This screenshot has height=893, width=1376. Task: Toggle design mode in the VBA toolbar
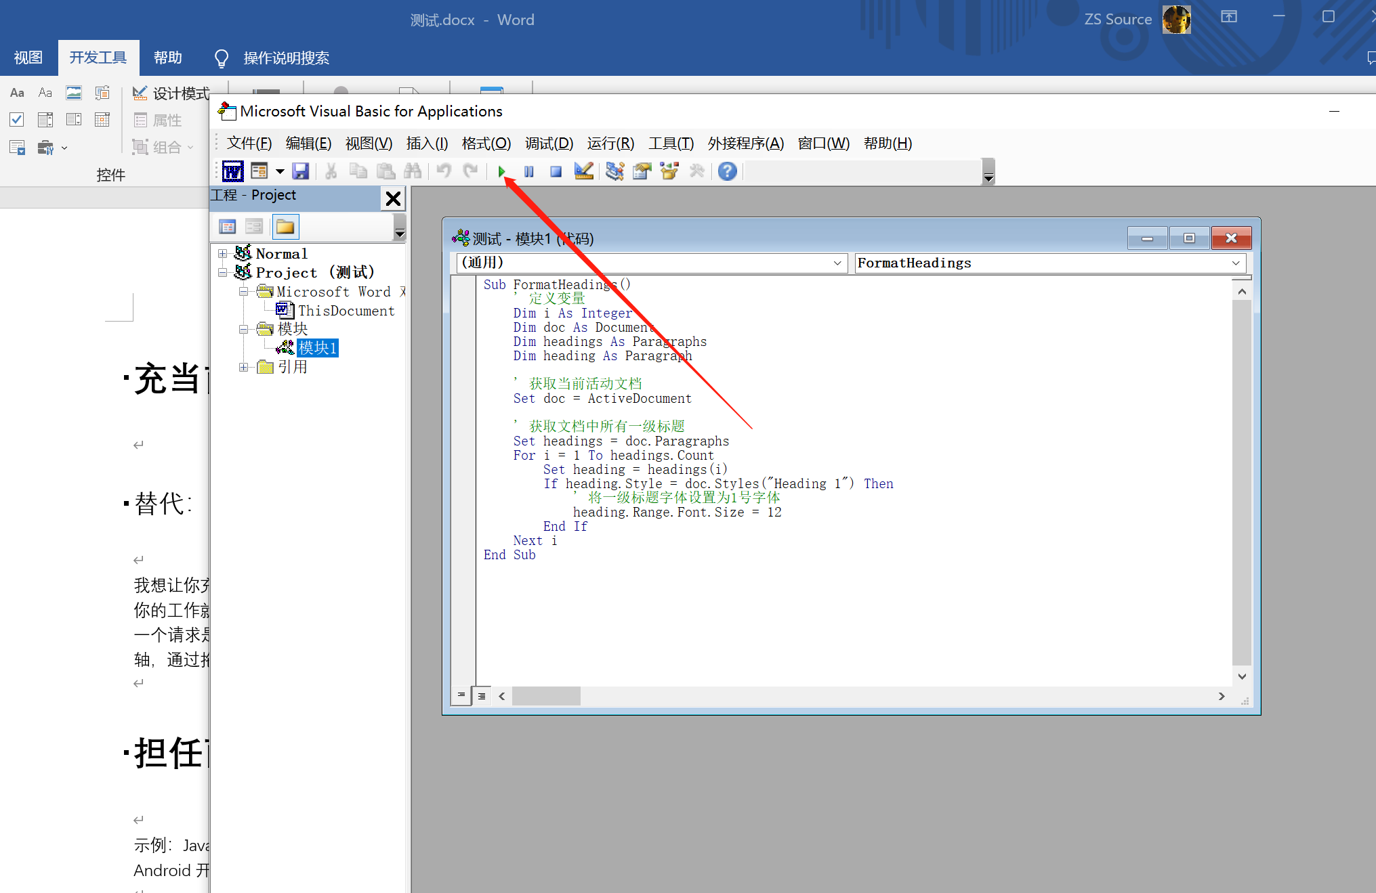[583, 171]
